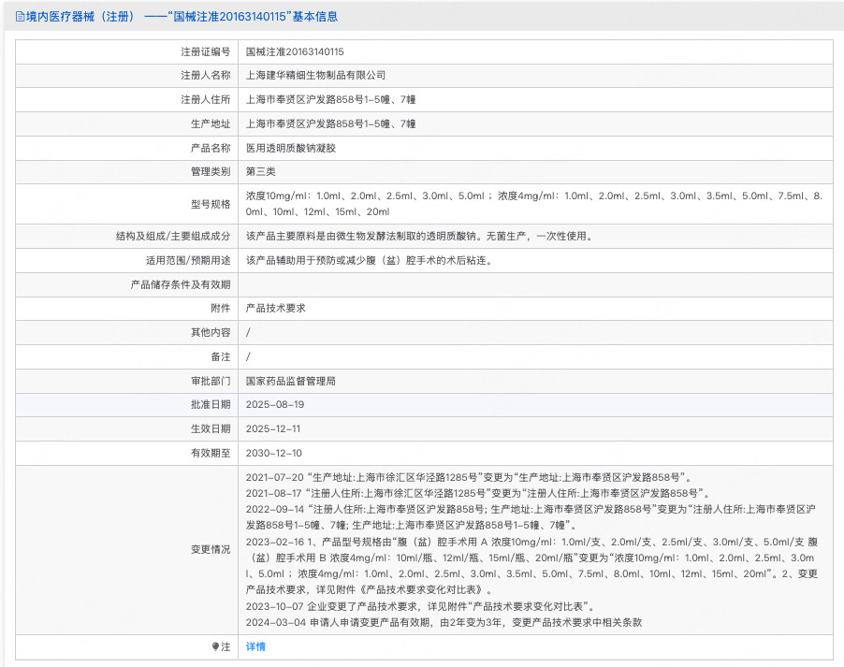
Task: Select the 生产地址 address value
Action: (331, 123)
